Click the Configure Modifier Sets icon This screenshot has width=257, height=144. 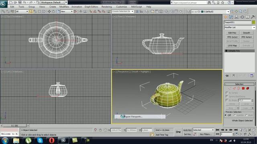point(252,76)
